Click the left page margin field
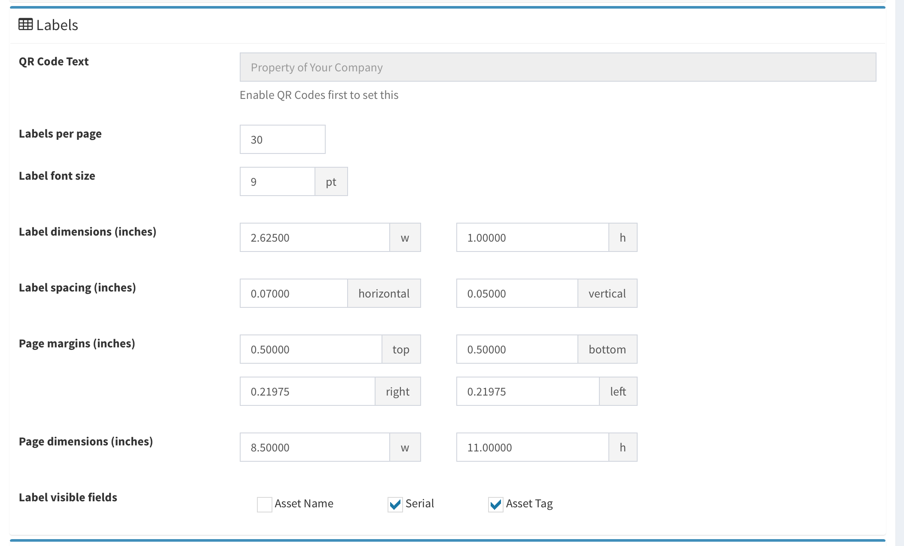The width and height of the screenshot is (904, 546). [x=527, y=391]
